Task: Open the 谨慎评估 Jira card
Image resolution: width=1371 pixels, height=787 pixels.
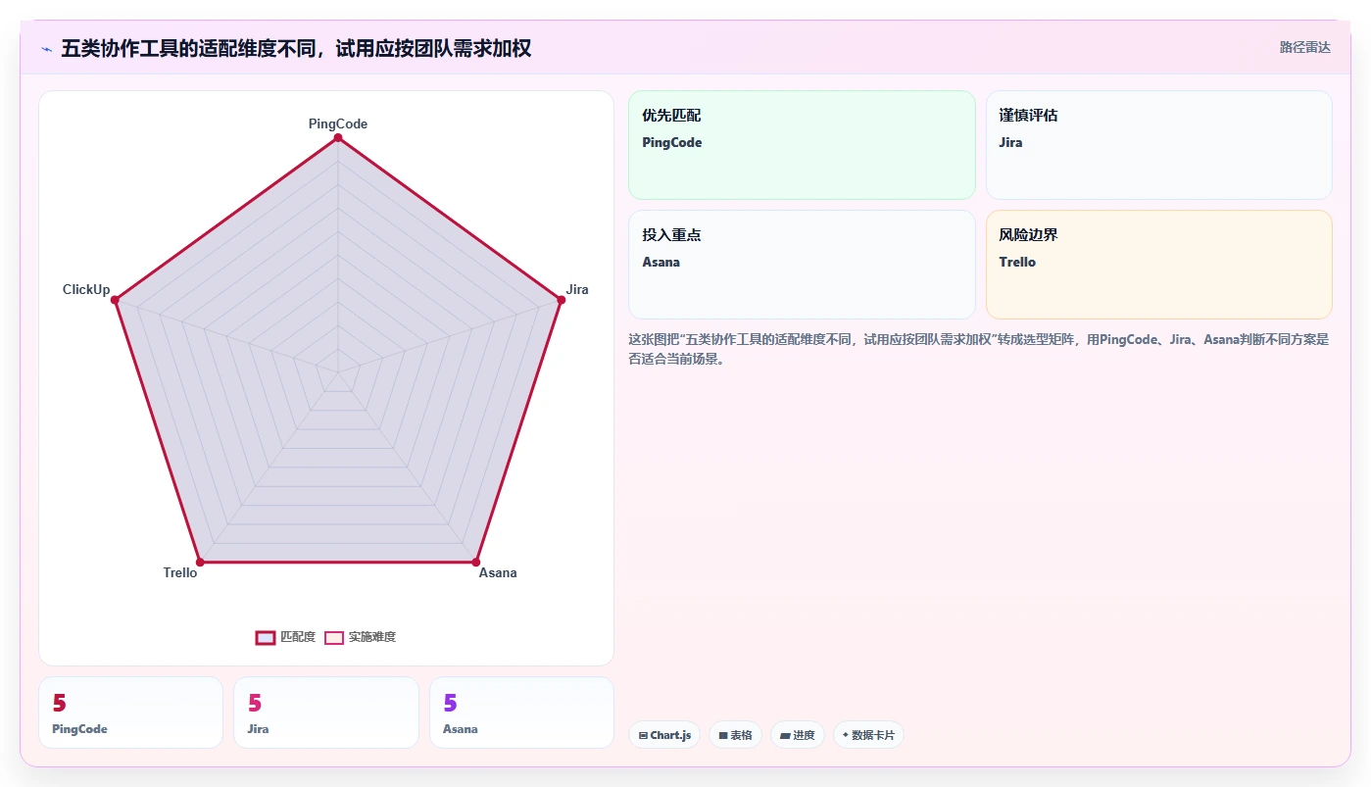Action: coord(1158,145)
